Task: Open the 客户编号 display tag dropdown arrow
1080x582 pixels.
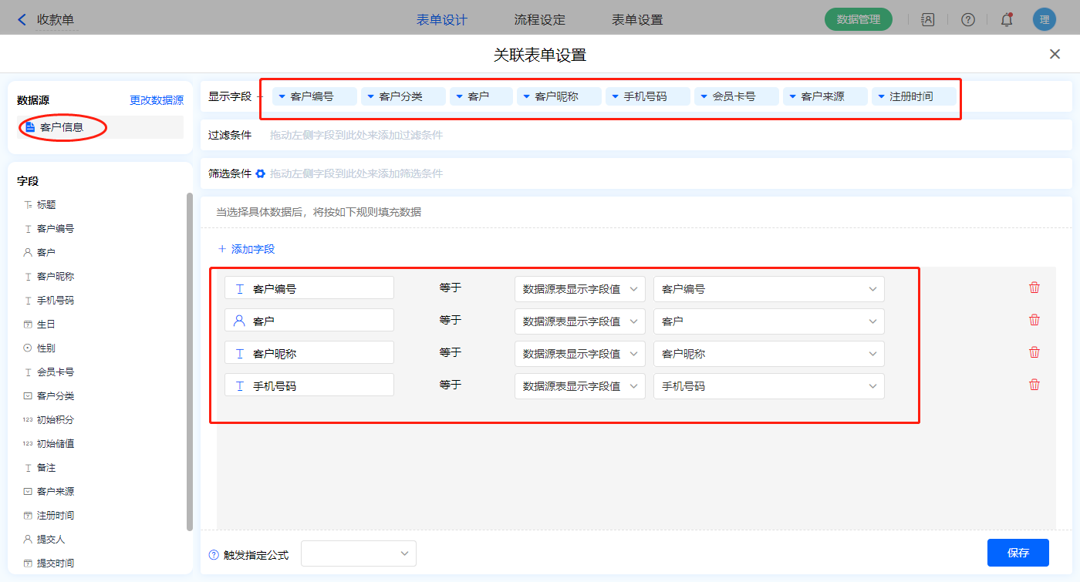Action: (x=282, y=96)
